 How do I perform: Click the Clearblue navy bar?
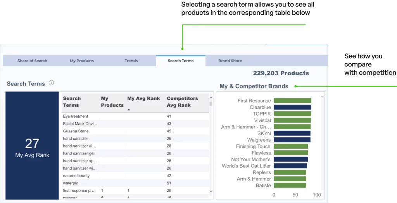[292, 108]
